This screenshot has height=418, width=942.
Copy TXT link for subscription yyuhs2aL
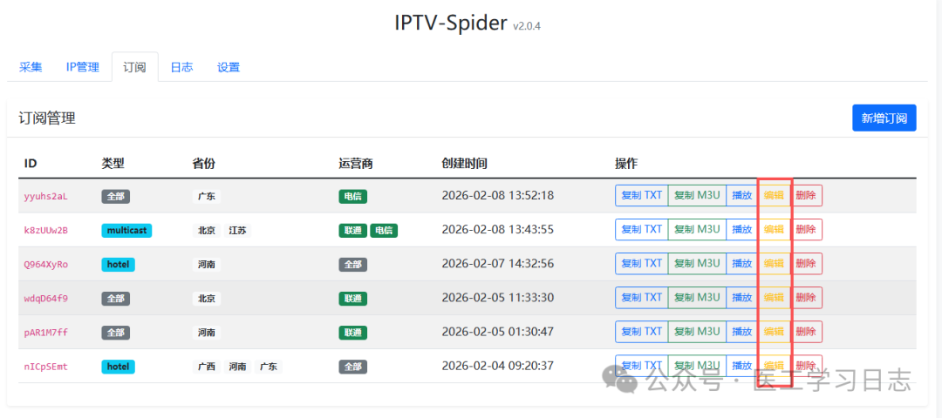tap(642, 195)
